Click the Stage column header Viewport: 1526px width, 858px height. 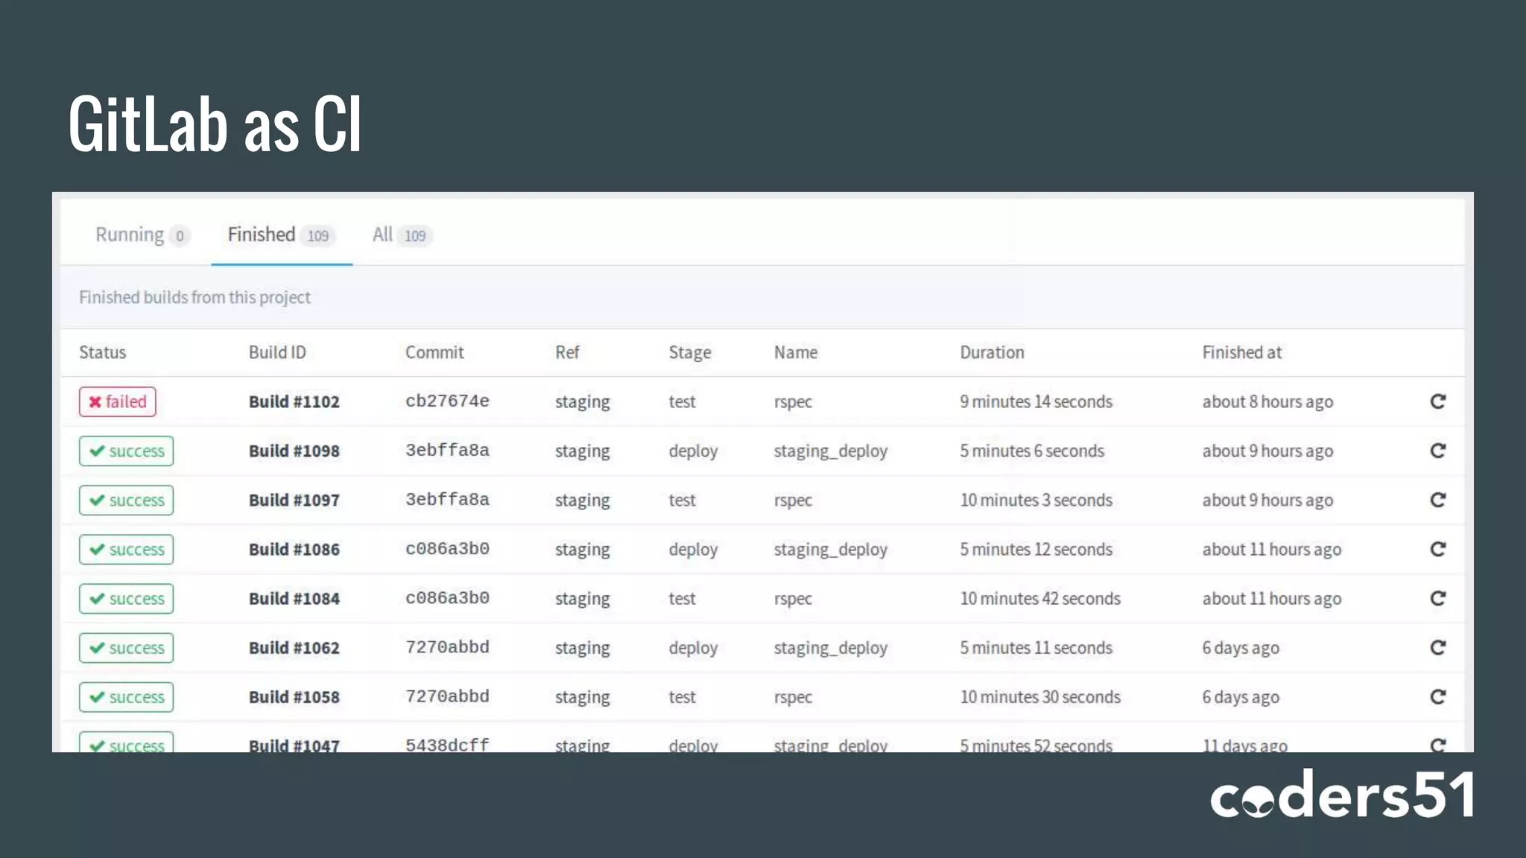click(x=689, y=353)
